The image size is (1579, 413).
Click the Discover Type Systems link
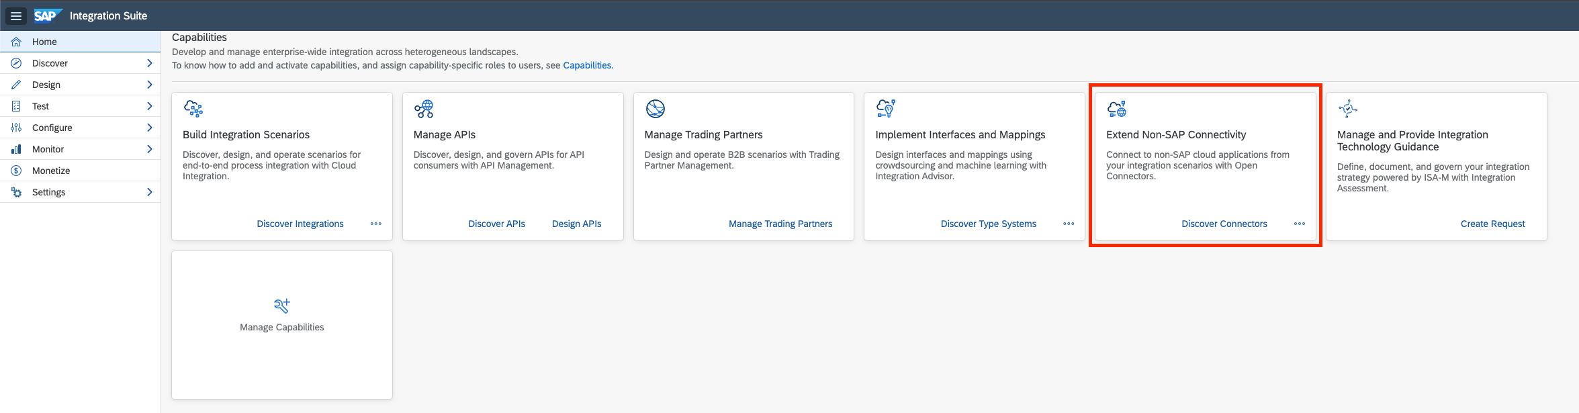(989, 224)
